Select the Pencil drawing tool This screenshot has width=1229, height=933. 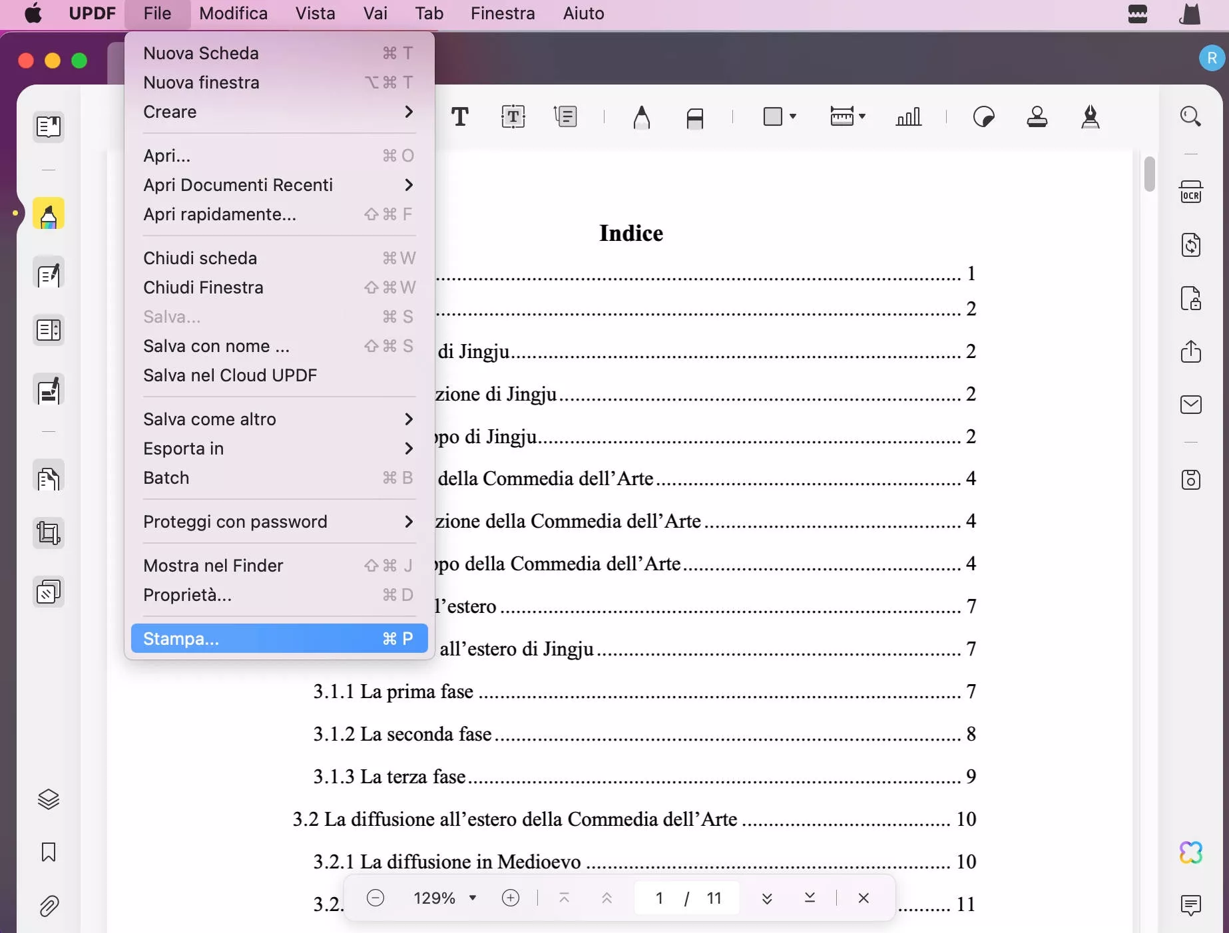[642, 117]
